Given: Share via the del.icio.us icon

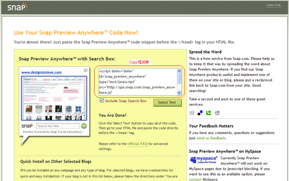Looking at the screenshot, I should click(200, 112).
